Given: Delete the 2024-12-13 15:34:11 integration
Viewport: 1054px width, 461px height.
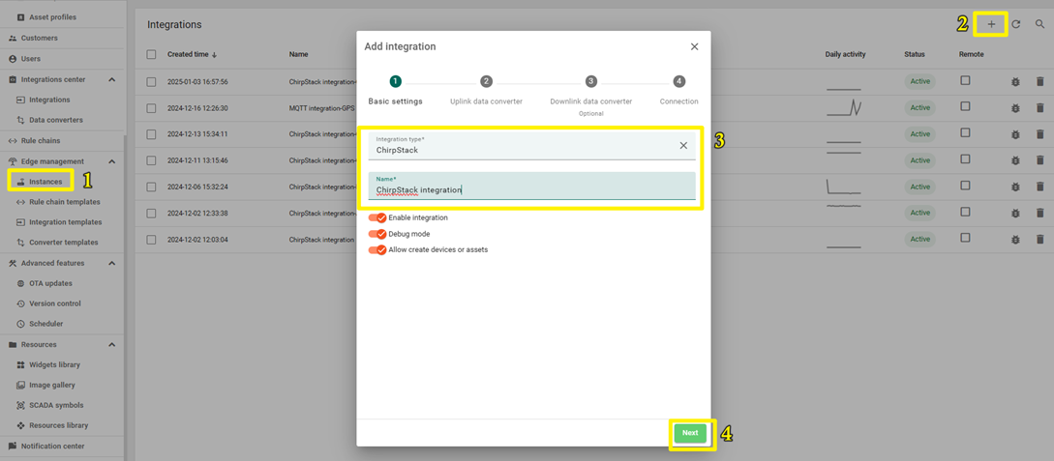Looking at the screenshot, I should coord(1039,134).
